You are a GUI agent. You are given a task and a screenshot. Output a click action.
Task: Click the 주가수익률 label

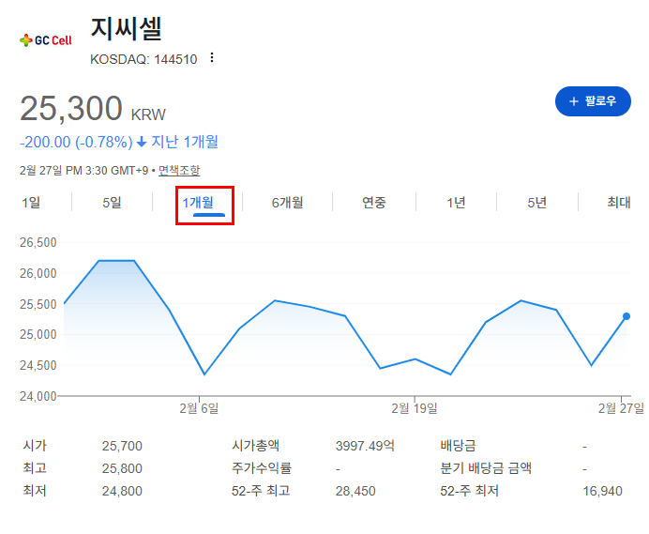coord(262,468)
